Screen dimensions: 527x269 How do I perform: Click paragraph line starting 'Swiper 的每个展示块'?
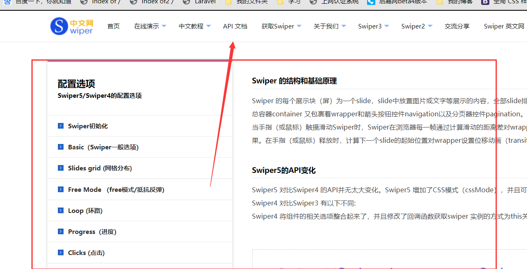coord(389,101)
